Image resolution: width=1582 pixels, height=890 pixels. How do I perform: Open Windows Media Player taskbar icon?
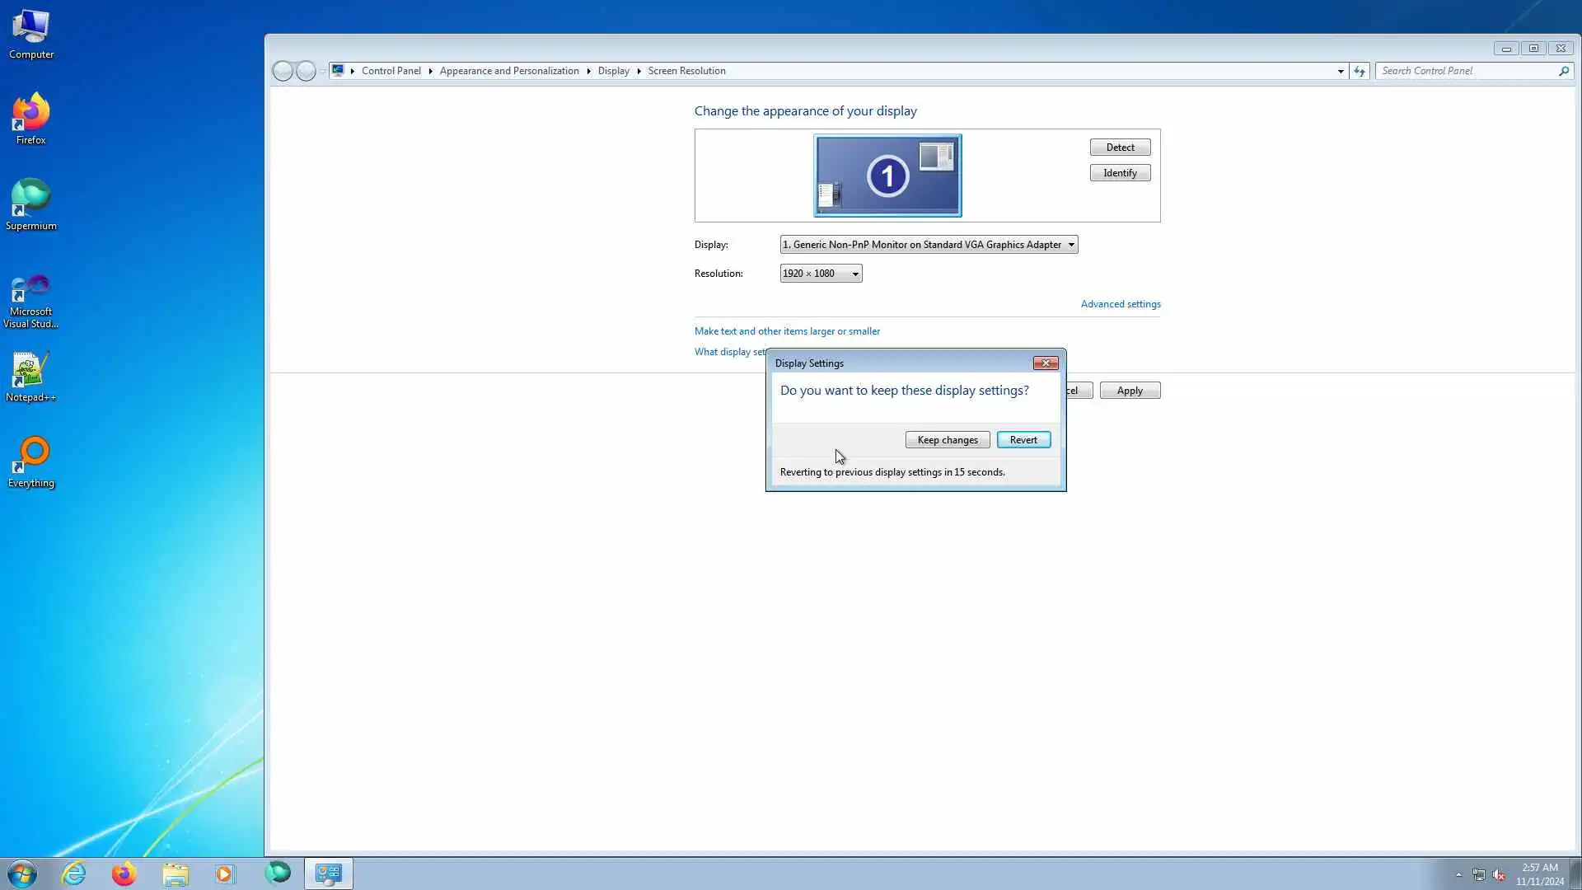point(225,874)
